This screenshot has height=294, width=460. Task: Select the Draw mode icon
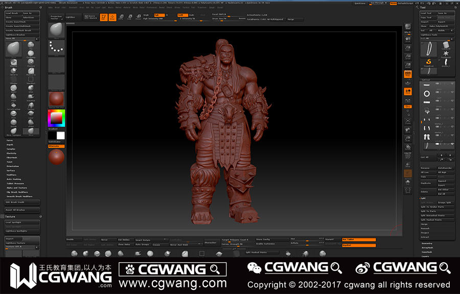(112, 17)
